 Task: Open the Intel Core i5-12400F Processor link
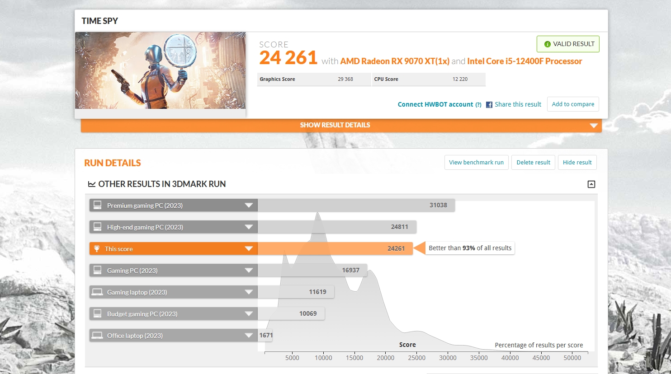click(525, 61)
